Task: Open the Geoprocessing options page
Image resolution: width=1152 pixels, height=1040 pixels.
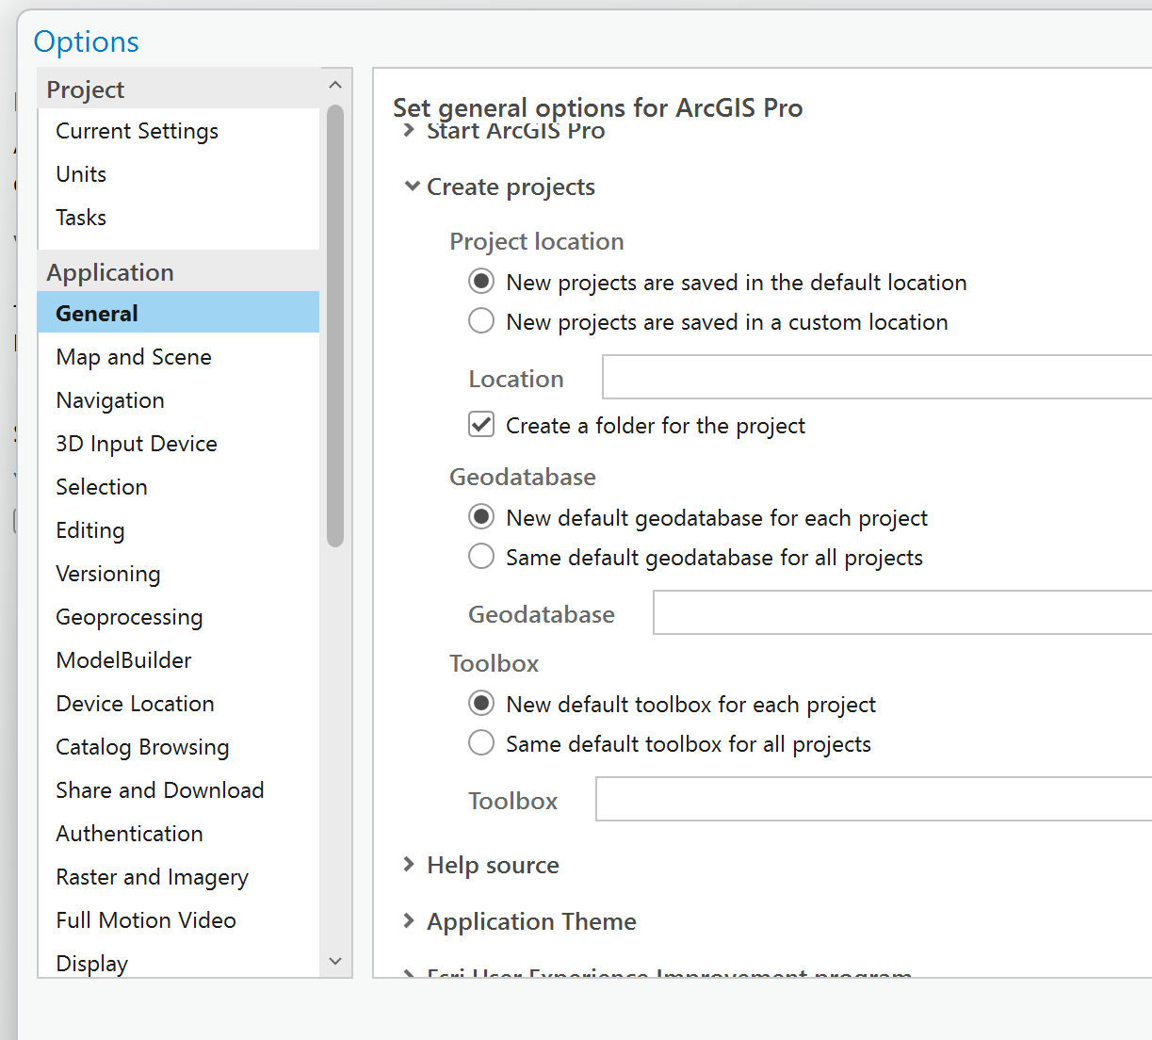Action: coord(129,617)
